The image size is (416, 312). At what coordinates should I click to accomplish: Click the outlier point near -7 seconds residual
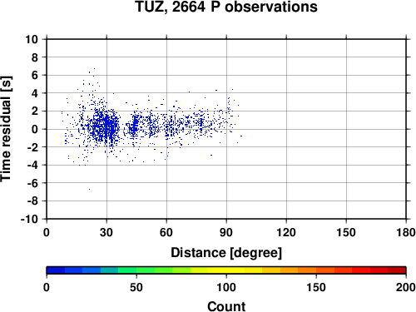(89, 190)
